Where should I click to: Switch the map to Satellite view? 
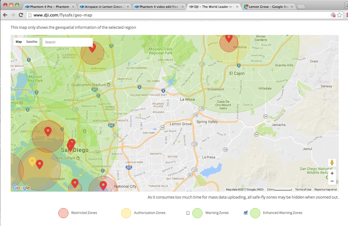pos(32,42)
